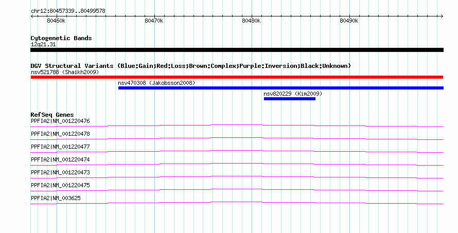Open transcript PPFIA2|NM_001220476 label
Screen dimensions: 458x233
coord(60,121)
